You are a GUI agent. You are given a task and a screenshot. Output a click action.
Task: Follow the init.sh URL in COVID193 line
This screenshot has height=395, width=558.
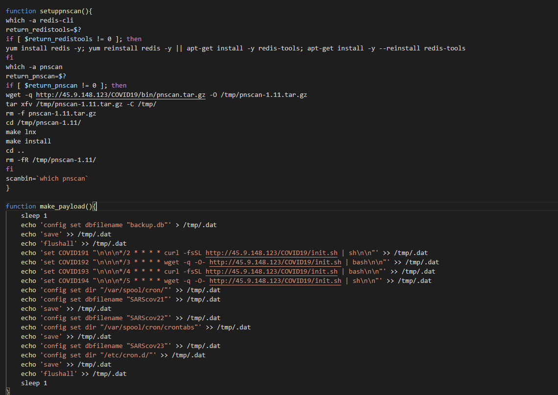(272, 271)
